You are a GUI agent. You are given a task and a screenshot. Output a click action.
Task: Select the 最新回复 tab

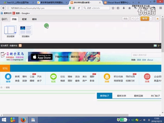(x=138, y=96)
